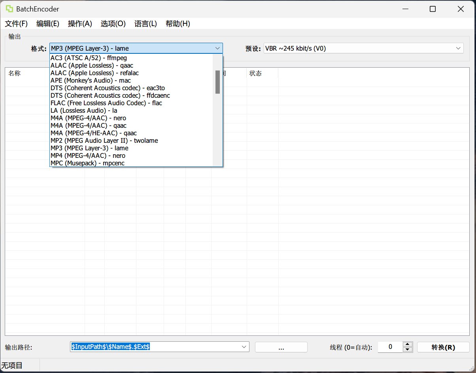Open the 编辑(E) menu

pos(47,24)
